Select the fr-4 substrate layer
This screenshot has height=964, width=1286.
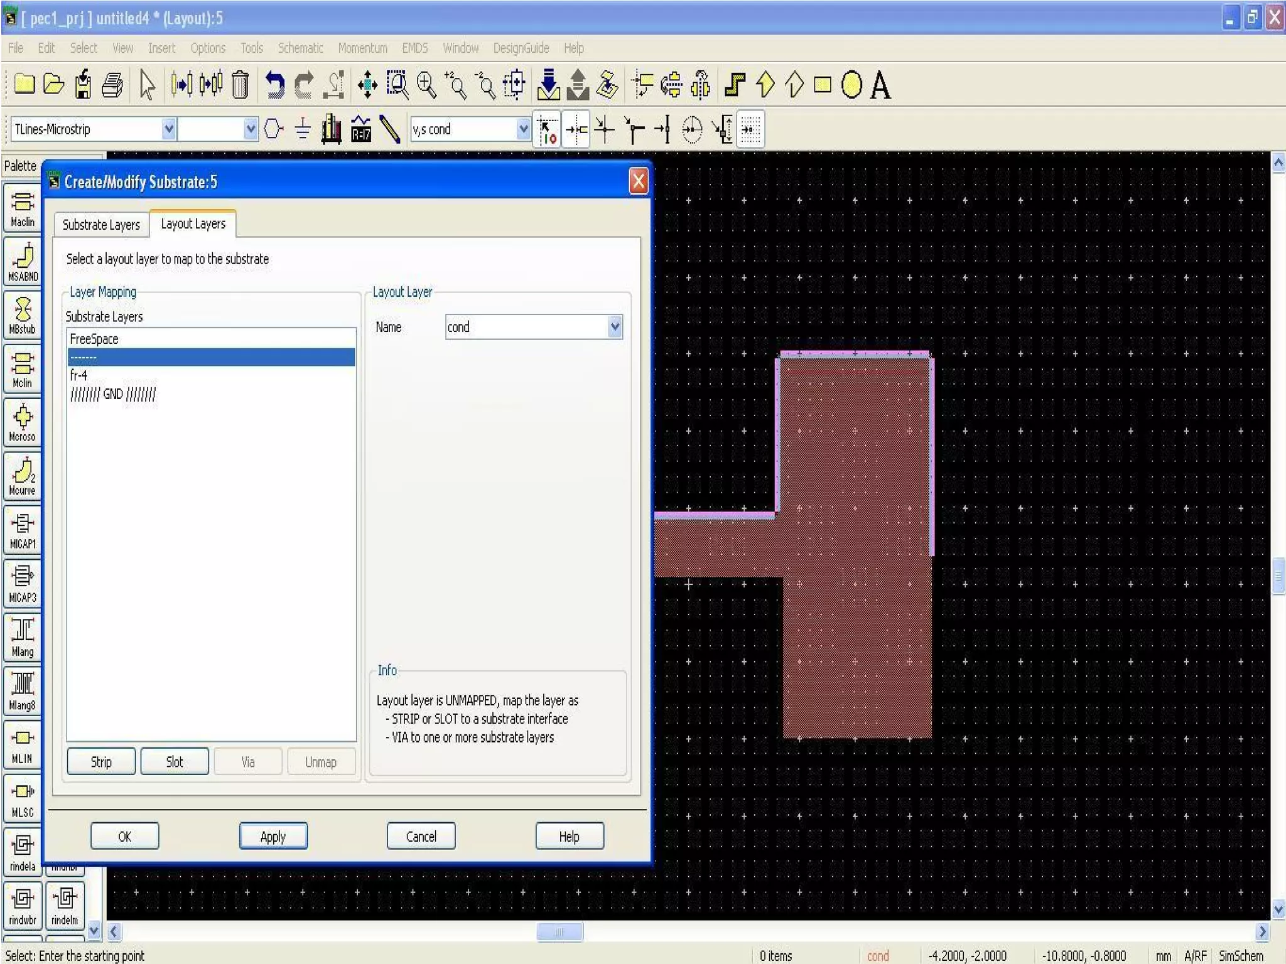tap(79, 375)
